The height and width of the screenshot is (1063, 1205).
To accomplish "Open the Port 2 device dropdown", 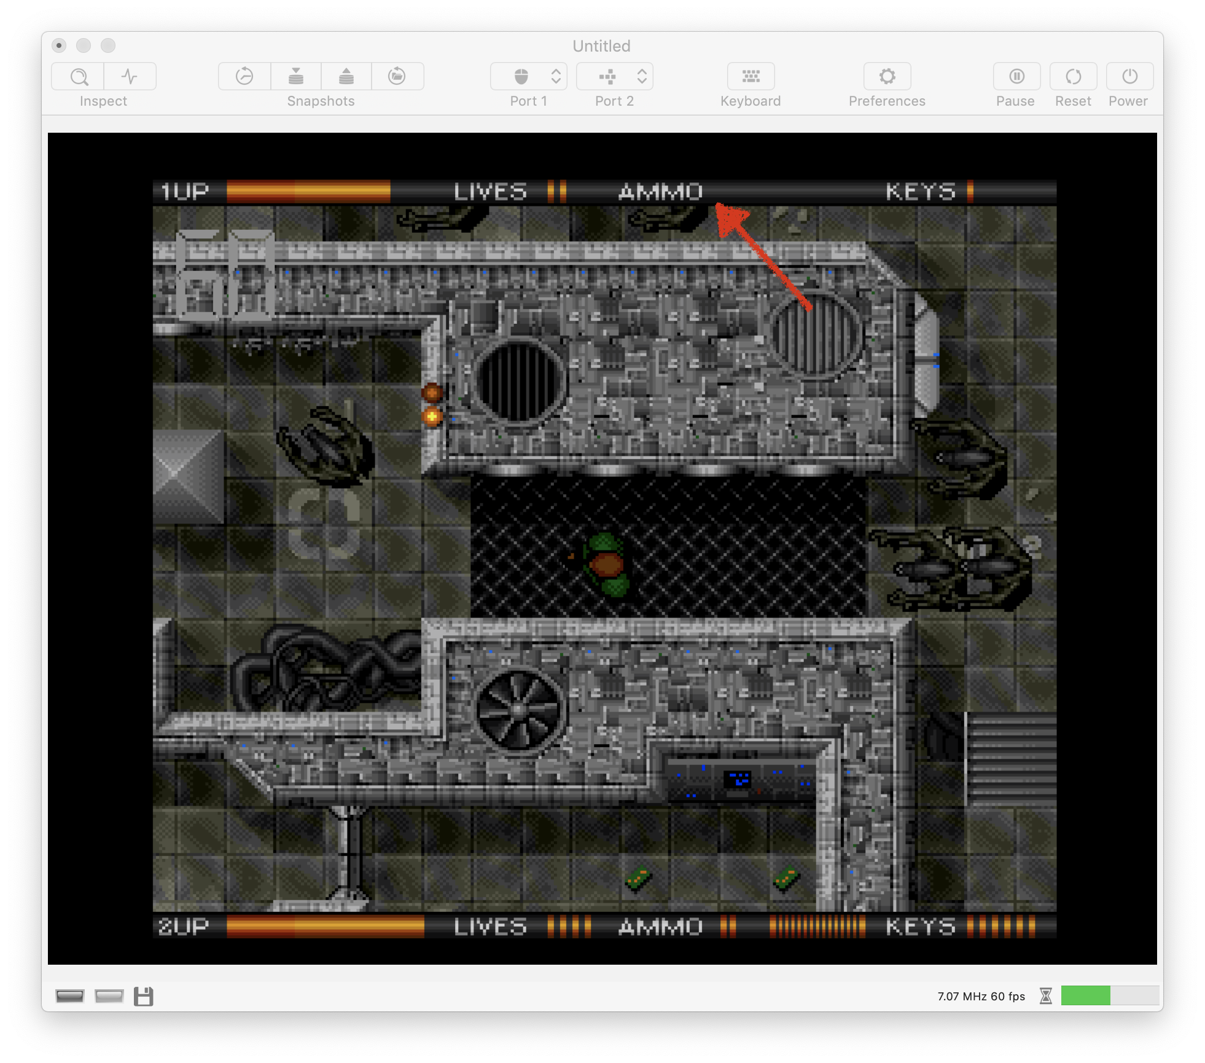I will 615,77.
